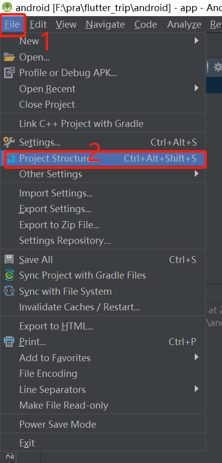Click the Settings wrench icon

[9, 142]
